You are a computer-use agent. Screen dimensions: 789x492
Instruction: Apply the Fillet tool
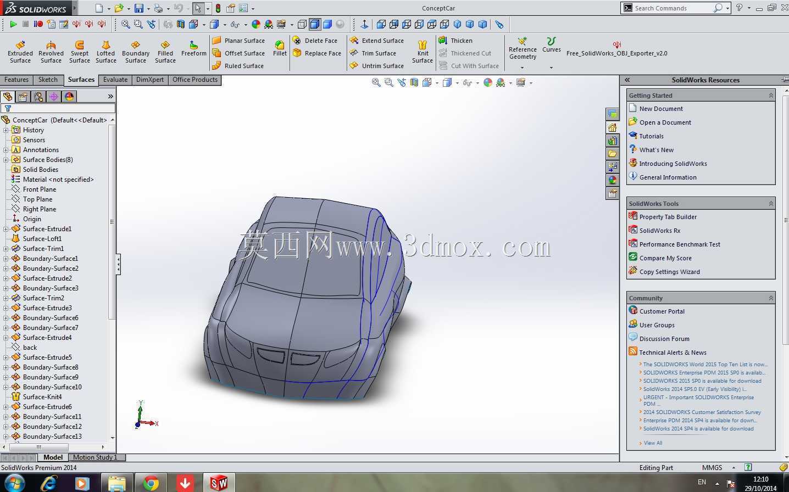pyautogui.click(x=280, y=48)
